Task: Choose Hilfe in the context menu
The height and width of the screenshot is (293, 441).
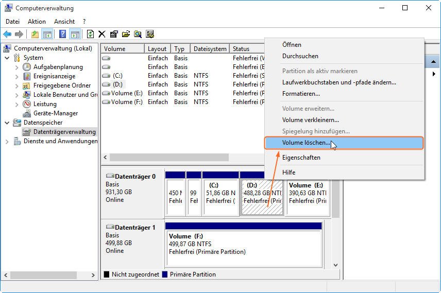Action: tap(344, 173)
